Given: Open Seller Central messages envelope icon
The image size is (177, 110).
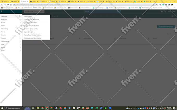Looking at the screenshot, I should [x=162, y=12].
